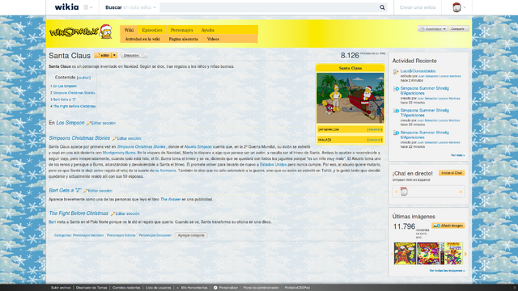The height and width of the screenshot is (291, 518).
Task: Click 'Ver más' in Actividad Reciente
Action: 458,155
